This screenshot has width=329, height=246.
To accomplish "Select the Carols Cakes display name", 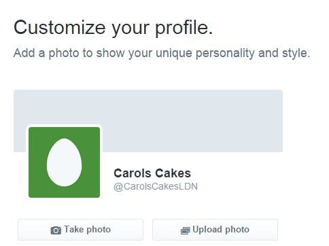I will pyautogui.click(x=152, y=173).
